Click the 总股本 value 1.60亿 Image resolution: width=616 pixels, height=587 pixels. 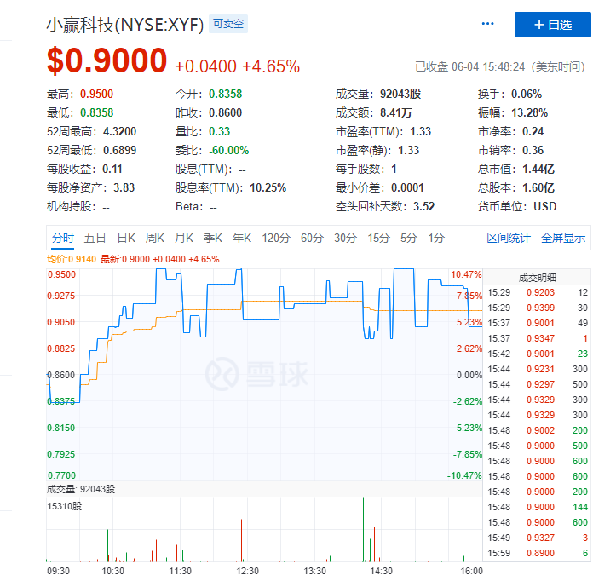(538, 187)
